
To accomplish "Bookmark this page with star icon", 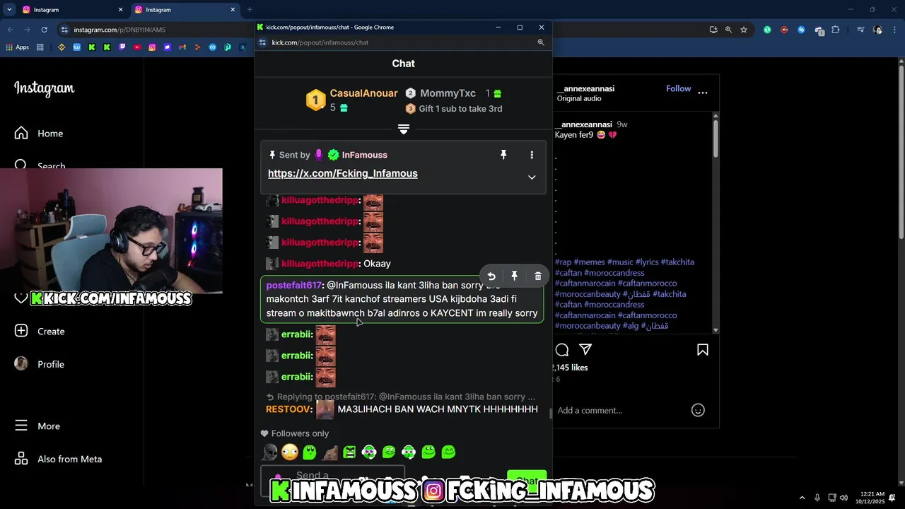I will click(x=744, y=30).
